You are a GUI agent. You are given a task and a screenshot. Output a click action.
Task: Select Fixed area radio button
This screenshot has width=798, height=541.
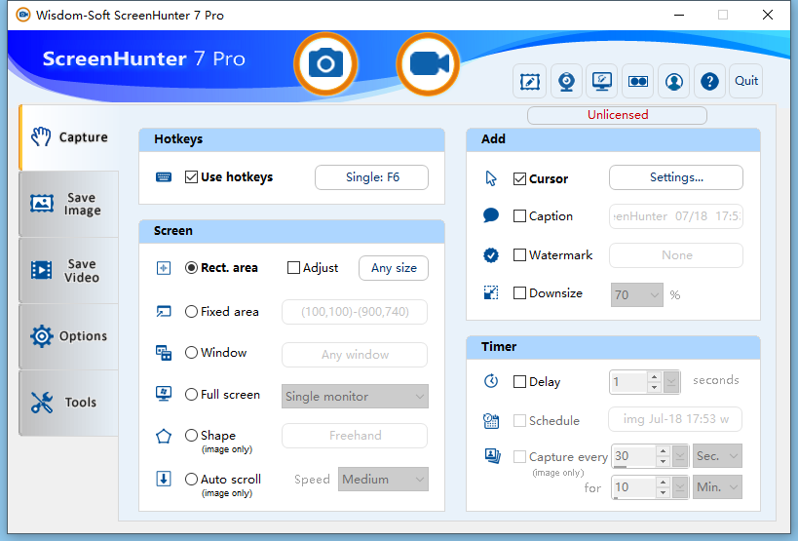191,312
